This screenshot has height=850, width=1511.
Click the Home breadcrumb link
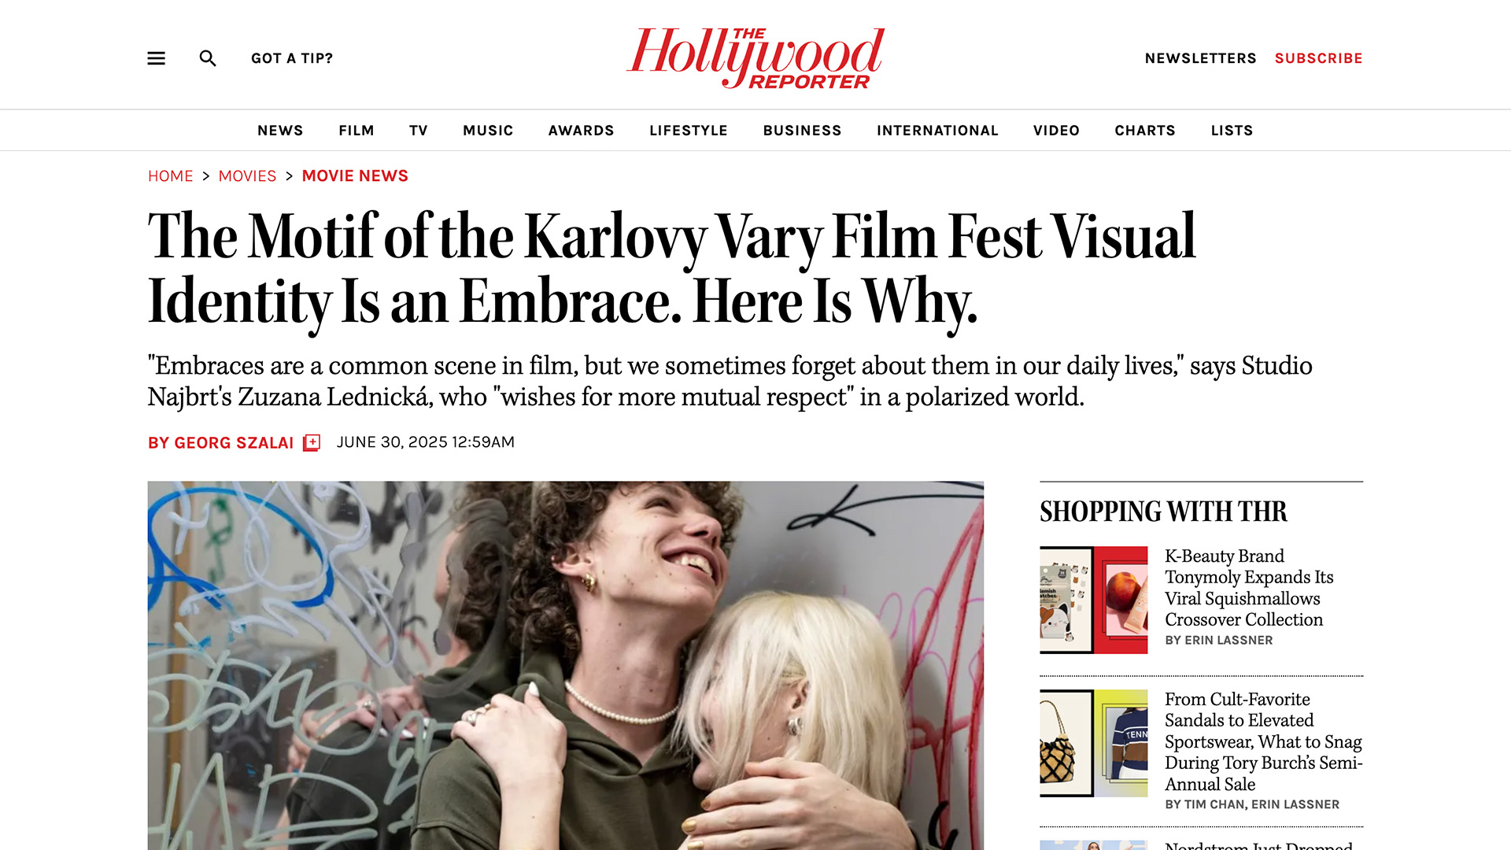171,176
